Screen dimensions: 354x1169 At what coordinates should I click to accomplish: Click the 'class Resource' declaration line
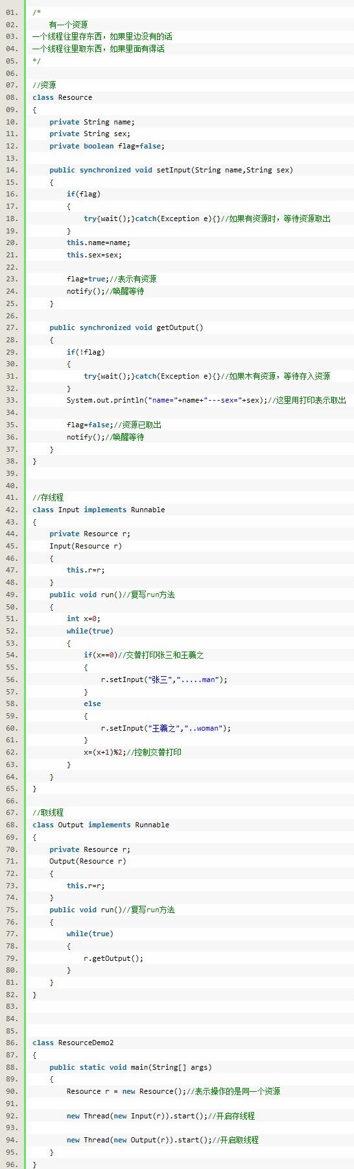(x=62, y=97)
